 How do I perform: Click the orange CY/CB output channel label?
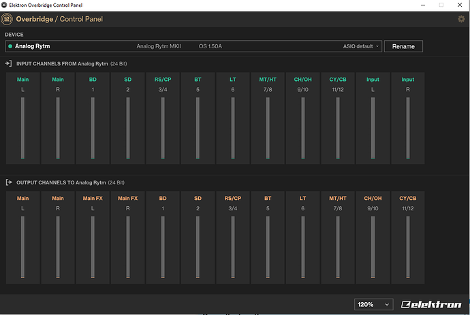click(x=408, y=198)
